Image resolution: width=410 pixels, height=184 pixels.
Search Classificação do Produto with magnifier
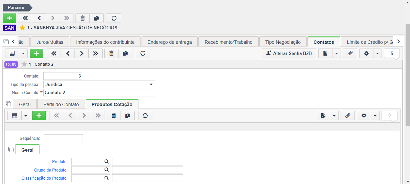(x=106, y=178)
